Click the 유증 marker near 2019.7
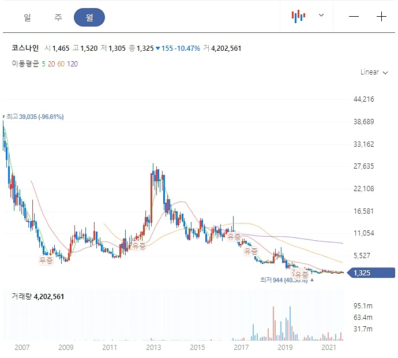This screenshot has height=358, width=398. pos(302,274)
